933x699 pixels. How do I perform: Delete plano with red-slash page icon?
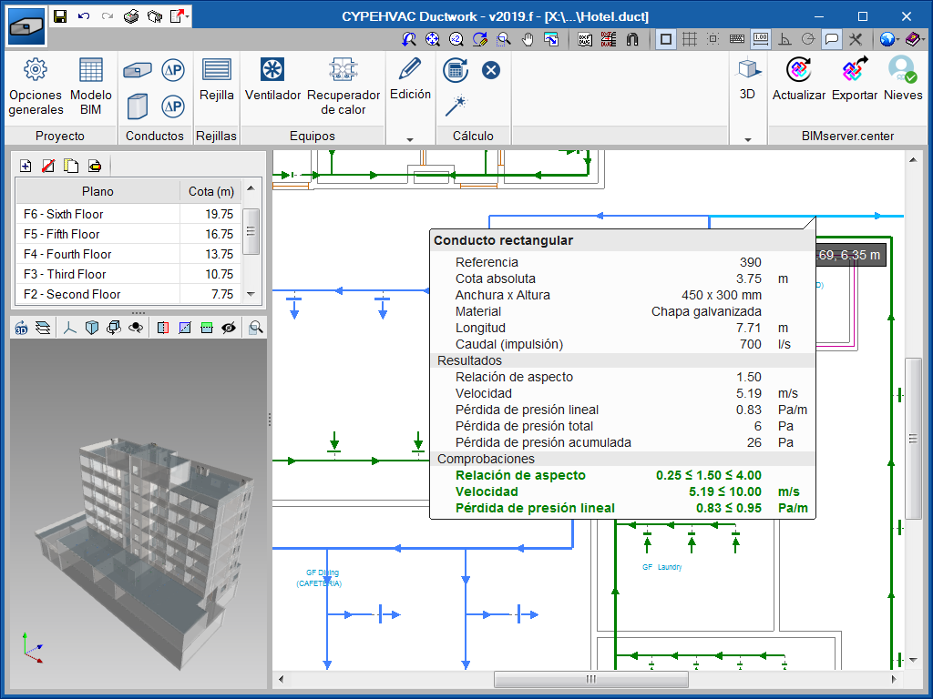point(48,166)
